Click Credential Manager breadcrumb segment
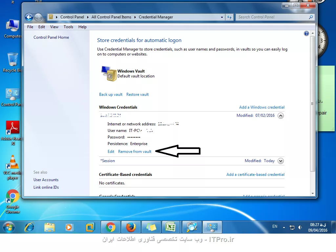Image resolution: width=336 pixels, height=252 pixels. coord(156,17)
